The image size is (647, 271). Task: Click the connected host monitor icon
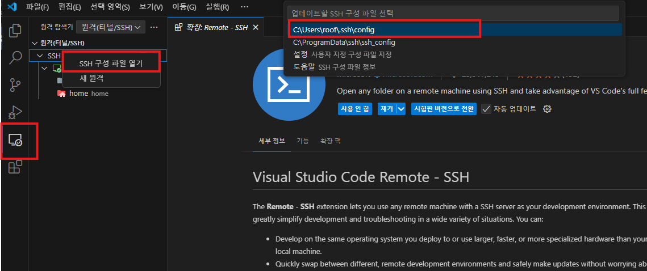pos(57,69)
